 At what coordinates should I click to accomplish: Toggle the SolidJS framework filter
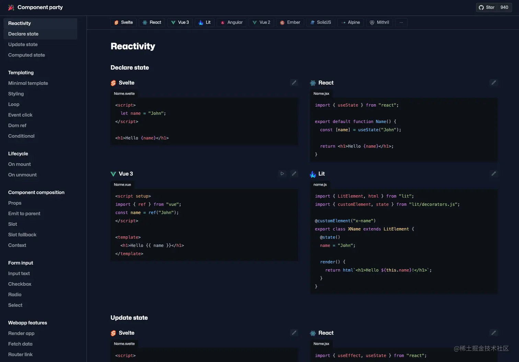pyautogui.click(x=321, y=22)
